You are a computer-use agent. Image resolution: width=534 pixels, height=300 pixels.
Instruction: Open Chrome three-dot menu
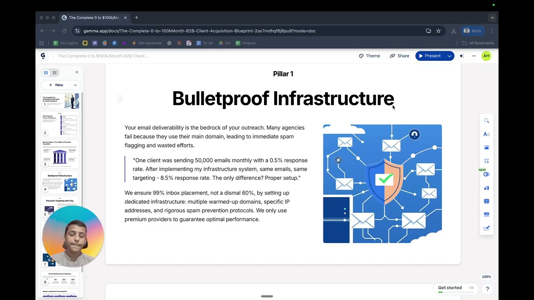492,31
